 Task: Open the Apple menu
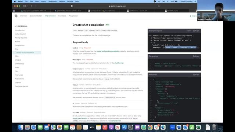[15, 1]
